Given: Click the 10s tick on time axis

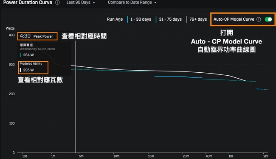Looking at the screenshot, I should click(x=25, y=156).
